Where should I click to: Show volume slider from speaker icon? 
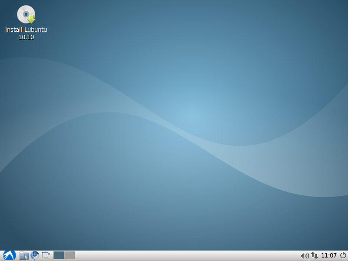(x=304, y=255)
